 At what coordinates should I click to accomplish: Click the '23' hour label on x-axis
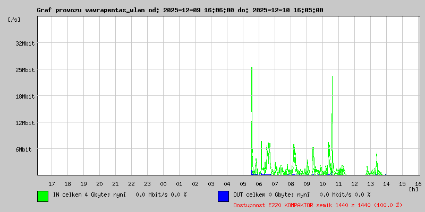point(147,184)
